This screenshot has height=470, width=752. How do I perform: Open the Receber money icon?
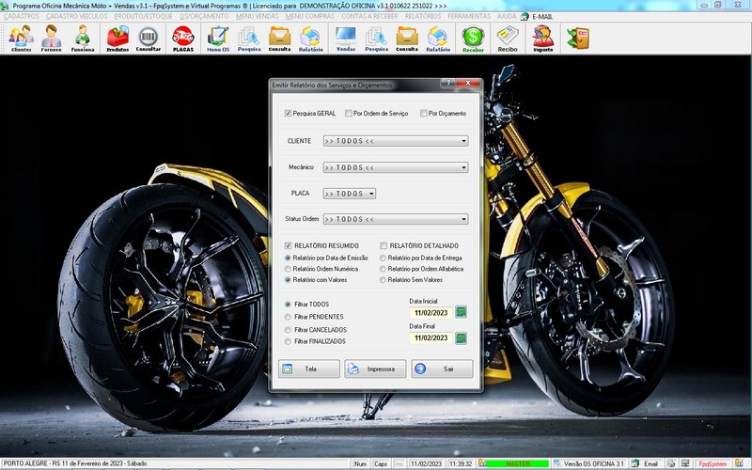tap(473, 38)
